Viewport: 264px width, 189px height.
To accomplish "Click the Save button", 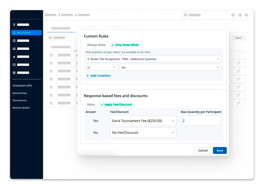I will 220,151.
